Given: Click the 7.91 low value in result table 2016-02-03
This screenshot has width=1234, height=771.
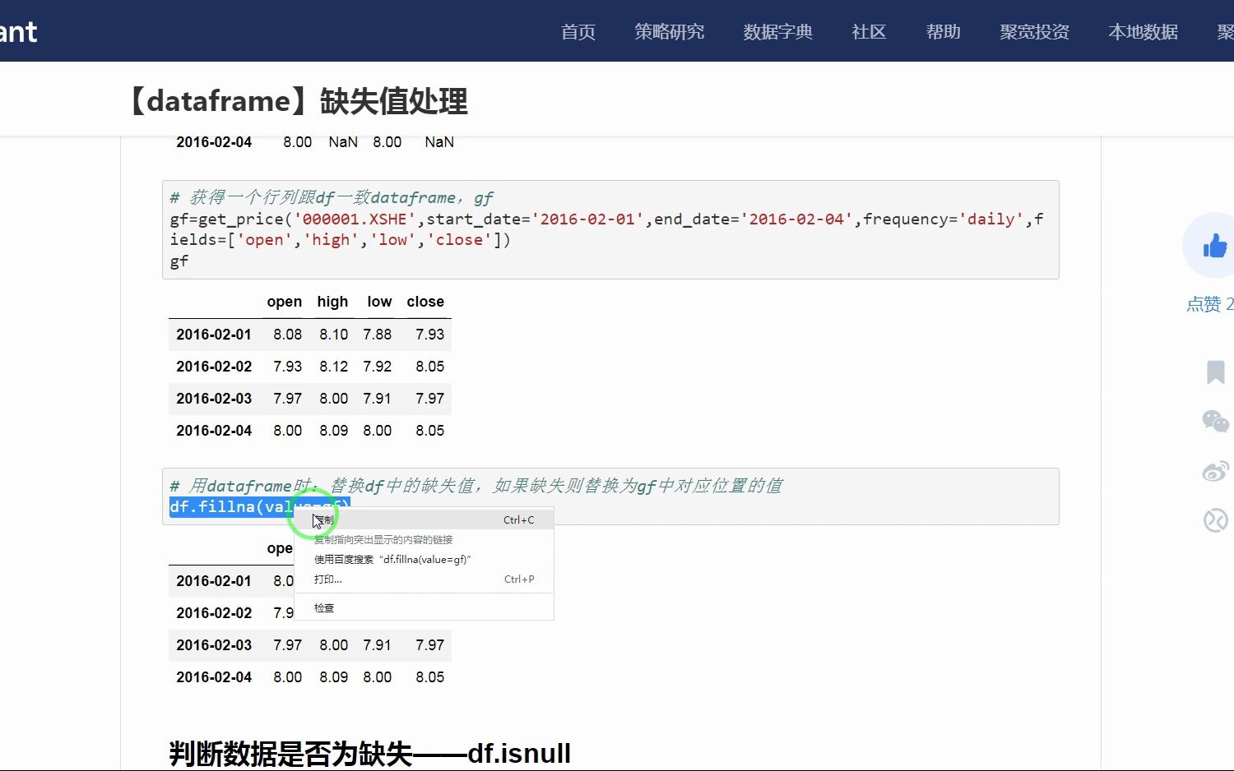Looking at the screenshot, I should pos(377,645).
